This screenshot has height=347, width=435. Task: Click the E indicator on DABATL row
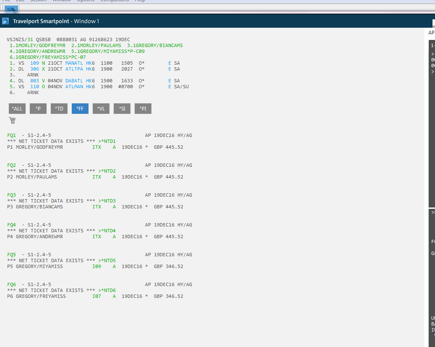(x=169, y=81)
